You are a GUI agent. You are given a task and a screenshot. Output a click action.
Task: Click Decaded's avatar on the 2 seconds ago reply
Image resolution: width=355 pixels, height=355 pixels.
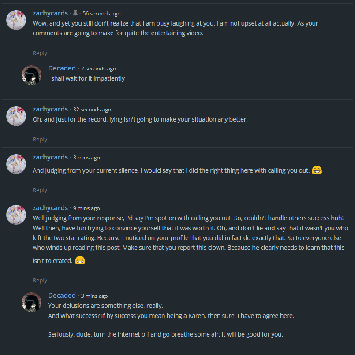[x=31, y=75]
